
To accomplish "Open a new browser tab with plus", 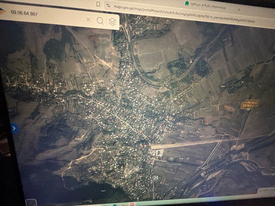I will coord(239,8).
